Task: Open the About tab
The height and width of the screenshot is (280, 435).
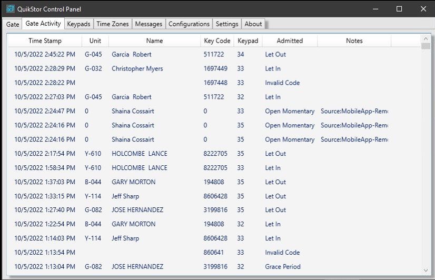Action: 253,24
